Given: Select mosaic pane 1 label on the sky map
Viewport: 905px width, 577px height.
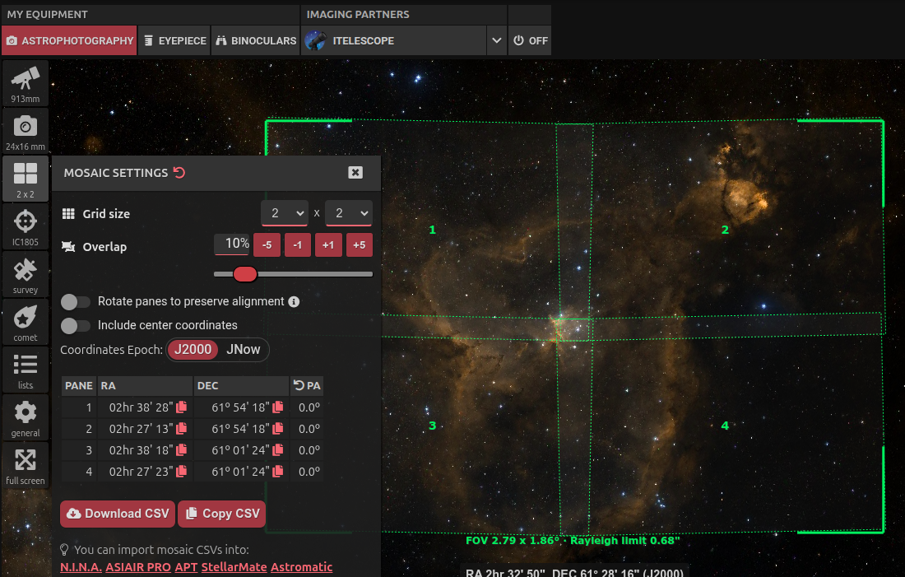Looking at the screenshot, I should pos(432,230).
